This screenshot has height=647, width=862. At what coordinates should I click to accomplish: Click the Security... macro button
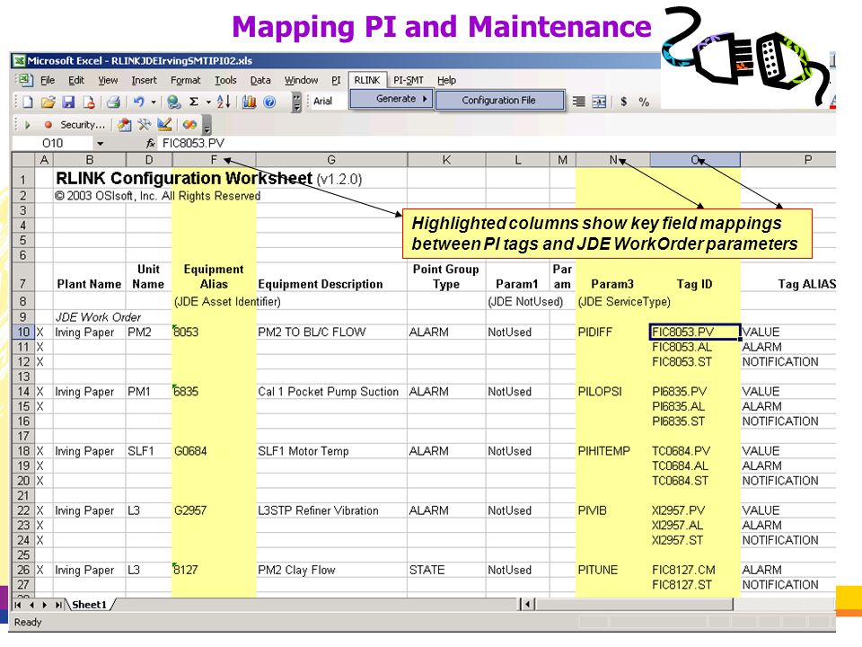click(x=83, y=125)
